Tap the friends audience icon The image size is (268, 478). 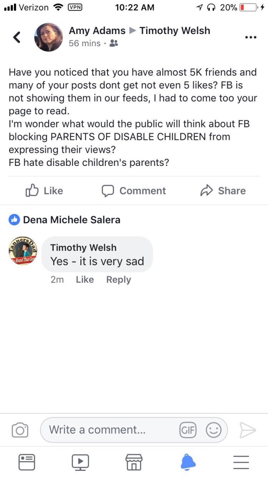click(113, 43)
